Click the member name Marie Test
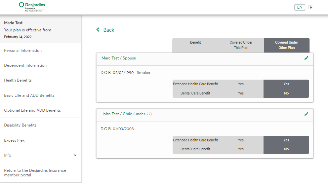The height and width of the screenshot is (183, 328). click(13, 23)
